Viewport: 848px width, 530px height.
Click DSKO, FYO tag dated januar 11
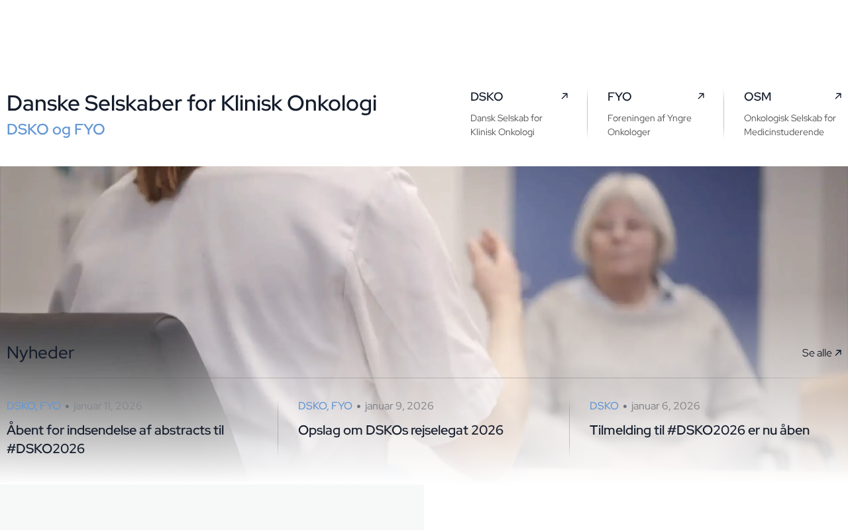coord(34,406)
